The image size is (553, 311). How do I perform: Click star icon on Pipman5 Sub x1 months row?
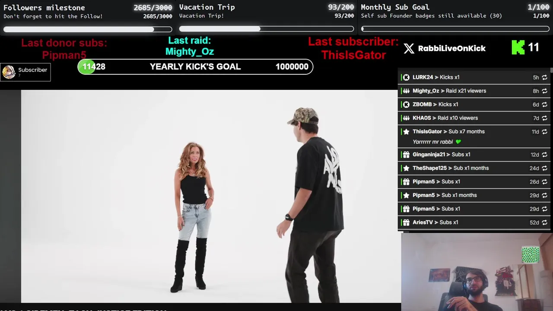406,195
